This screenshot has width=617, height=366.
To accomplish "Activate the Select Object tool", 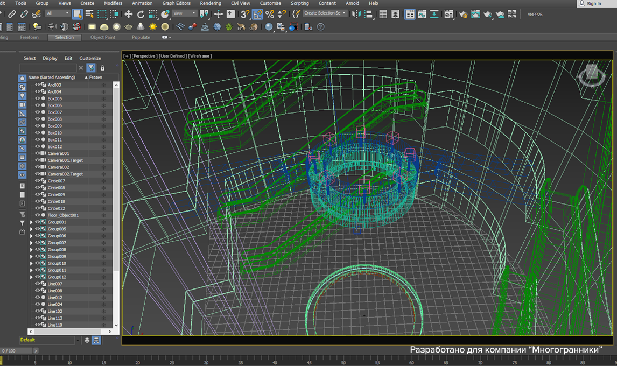I will (78, 15).
